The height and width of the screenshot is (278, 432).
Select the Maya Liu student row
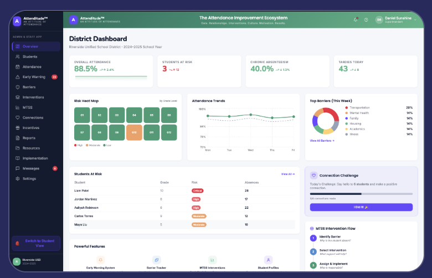[x=184, y=225]
